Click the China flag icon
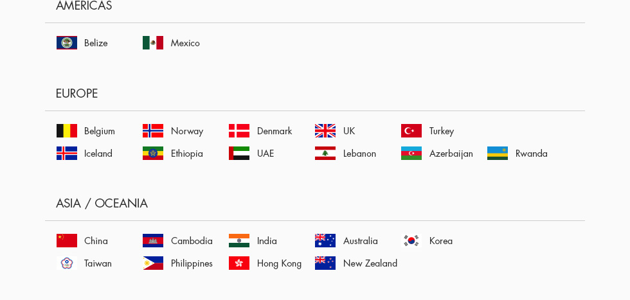 67,241
